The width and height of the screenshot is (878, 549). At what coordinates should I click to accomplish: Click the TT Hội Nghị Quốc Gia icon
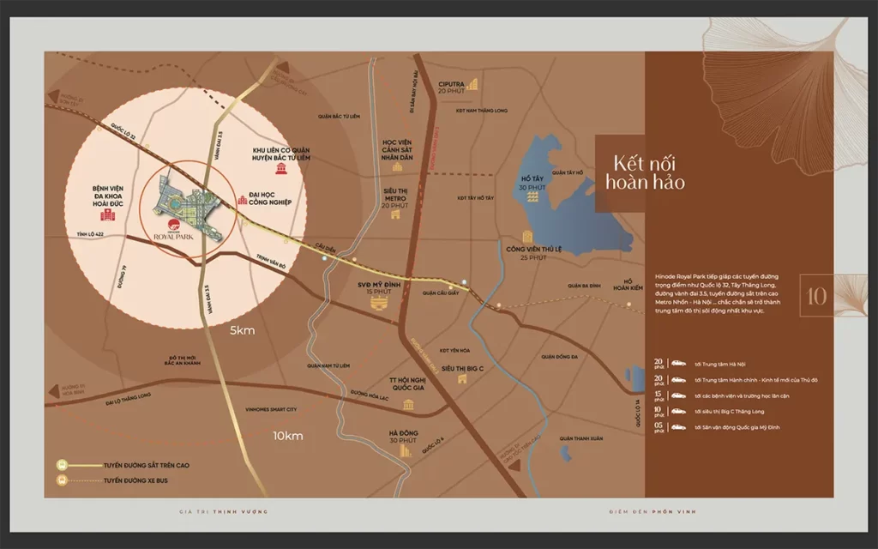[409, 404]
